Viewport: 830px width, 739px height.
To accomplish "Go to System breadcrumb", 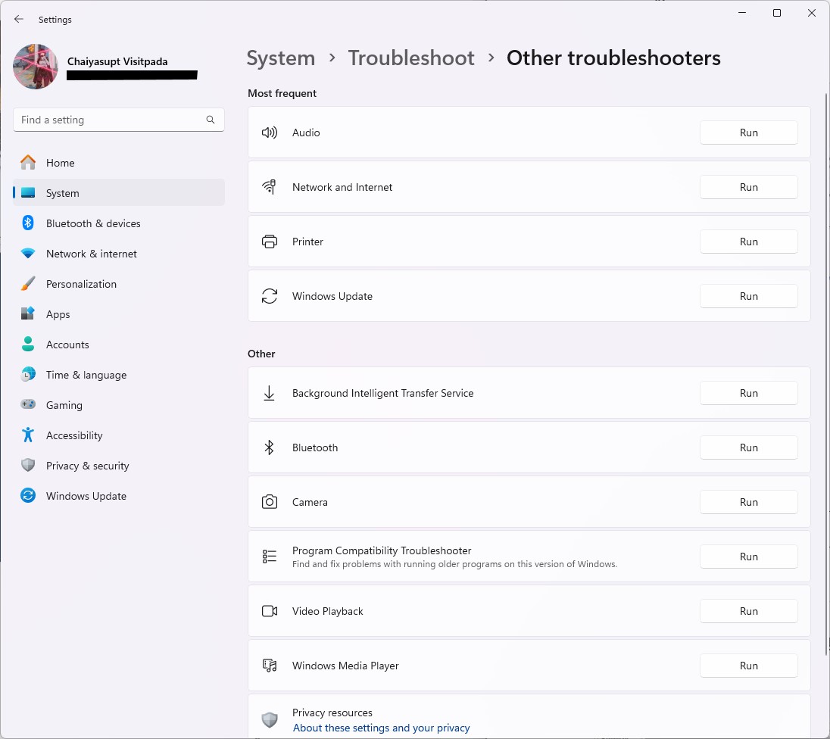I will click(x=280, y=58).
